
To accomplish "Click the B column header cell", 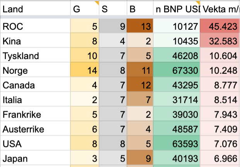I will (x=140, y=9).
